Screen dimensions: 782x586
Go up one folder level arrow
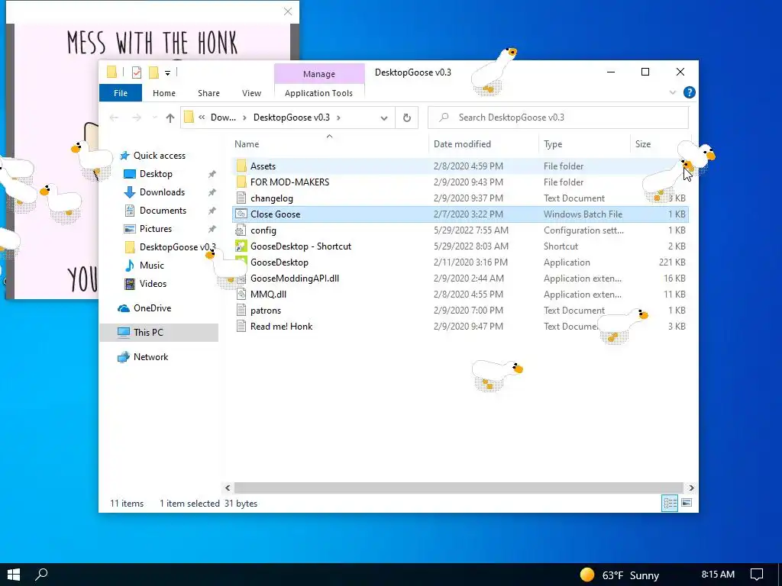click(x=170, y=118)
